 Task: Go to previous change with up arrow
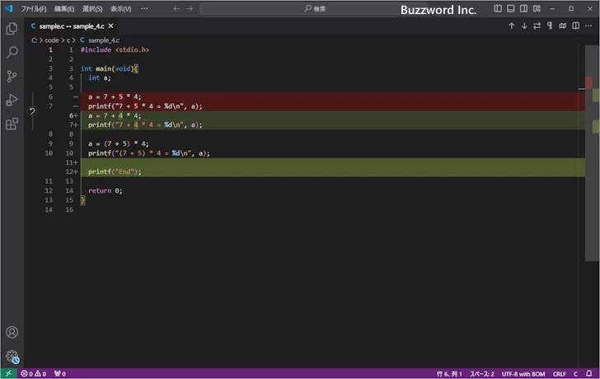click(511, 26)
